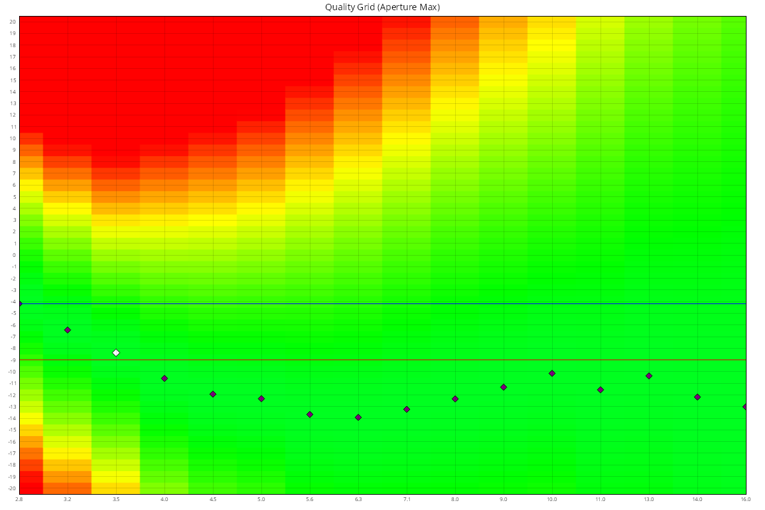Click the y-axis label '-14'

(11, 418)
